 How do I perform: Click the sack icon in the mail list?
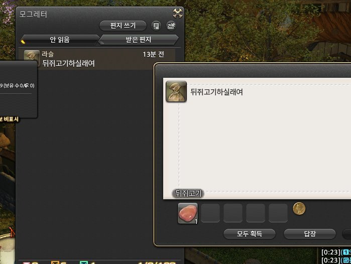[x=32, y=59]
